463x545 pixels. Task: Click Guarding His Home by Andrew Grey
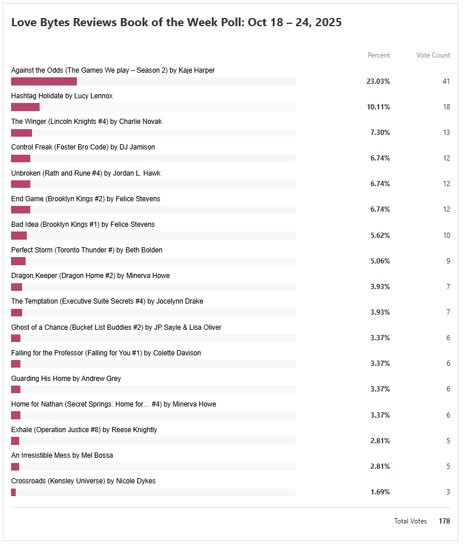(66, 379)
